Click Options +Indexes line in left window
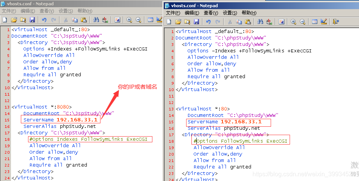Image resolution: width=359 pixels, height=181 pixels. tap(85, 49)
